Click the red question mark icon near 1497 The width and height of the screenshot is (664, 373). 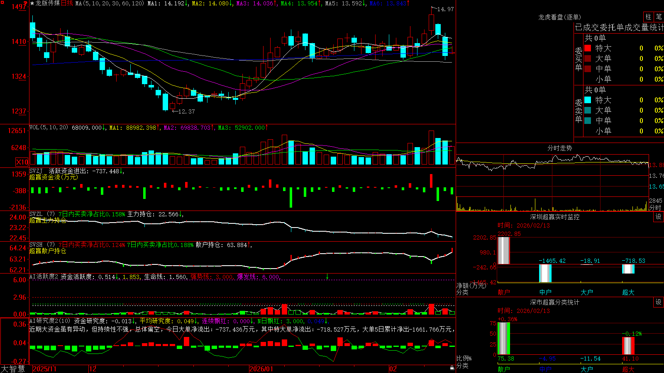26,3
